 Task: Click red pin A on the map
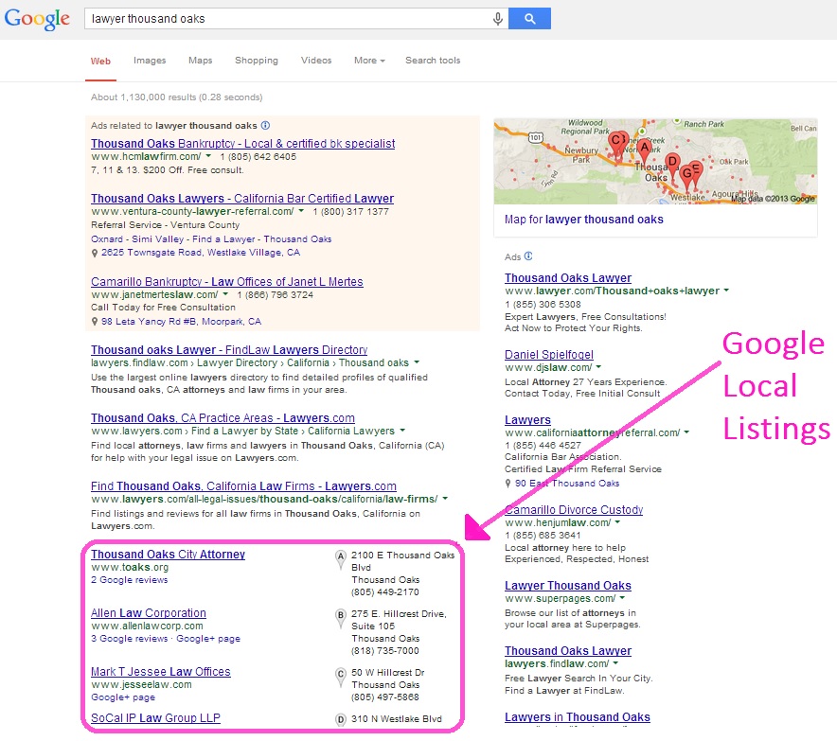pos(645,151)
